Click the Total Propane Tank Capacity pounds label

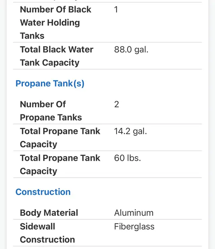click(60, 165)
